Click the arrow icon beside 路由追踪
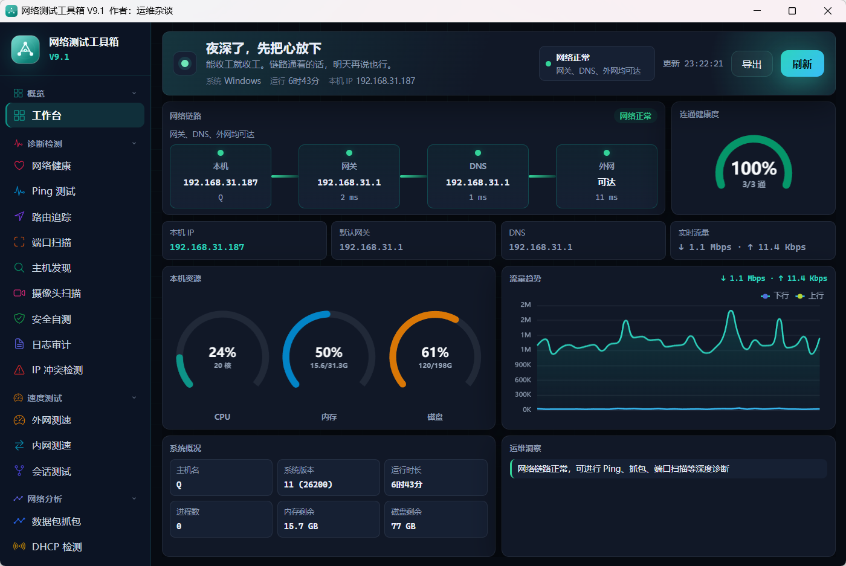Screen dimensions: 846x566 19,217
